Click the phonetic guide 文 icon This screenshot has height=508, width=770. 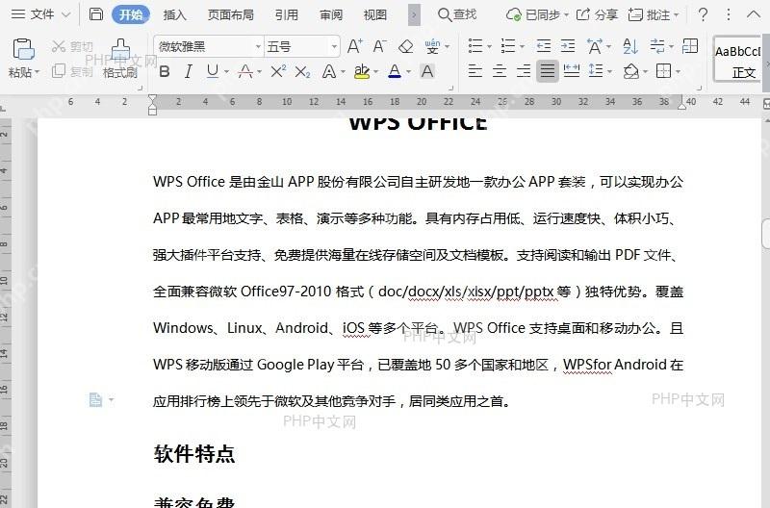tap(432, 46)
